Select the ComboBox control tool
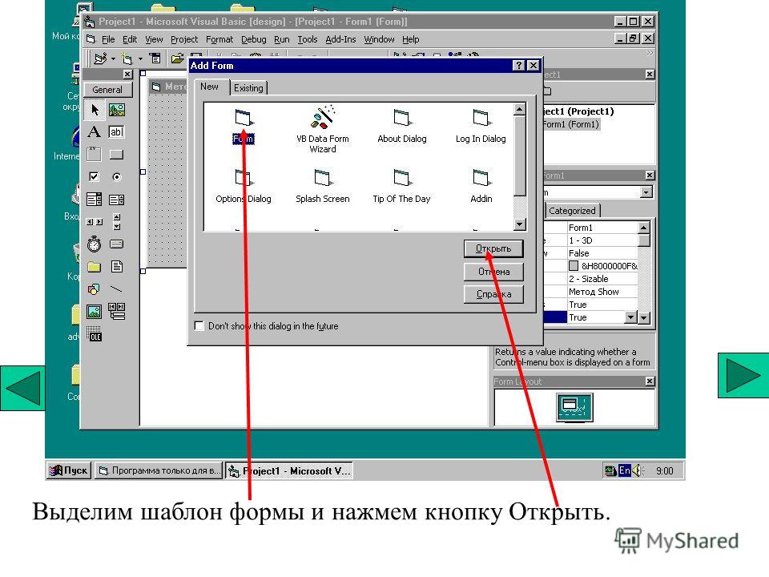 [95, 200]
